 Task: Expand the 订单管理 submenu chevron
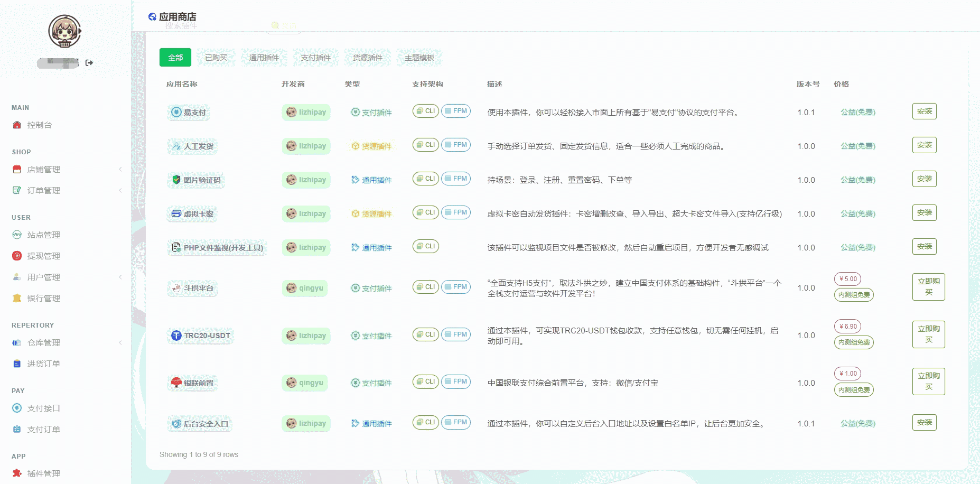click(x=120, y=191)
